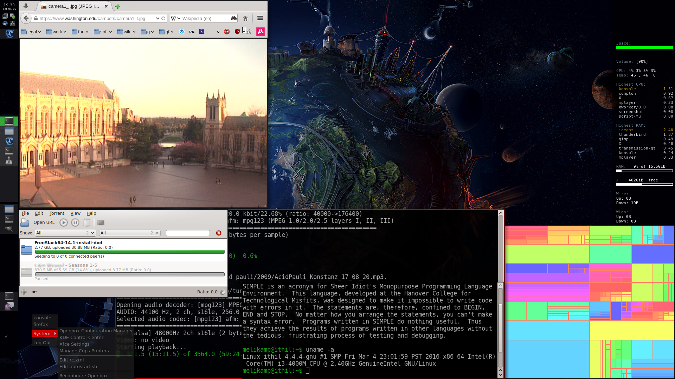Click the pink P extension icon
This screenshot has width=675, height=379.
pyautogui.click(x=261, y=32)
